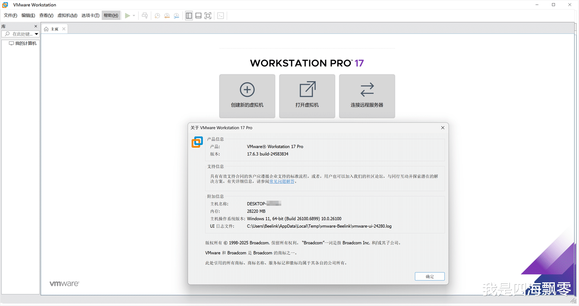Click the computer icon beside 我的计算机
Image resolution: width=579 pixels, height=306 pixels.
coord(11,43)
